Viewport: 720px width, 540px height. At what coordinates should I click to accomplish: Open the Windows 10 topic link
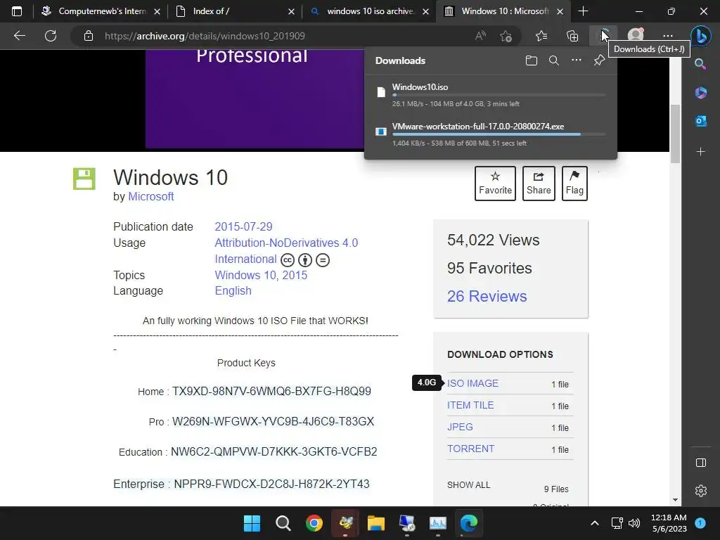pos(245,275)
